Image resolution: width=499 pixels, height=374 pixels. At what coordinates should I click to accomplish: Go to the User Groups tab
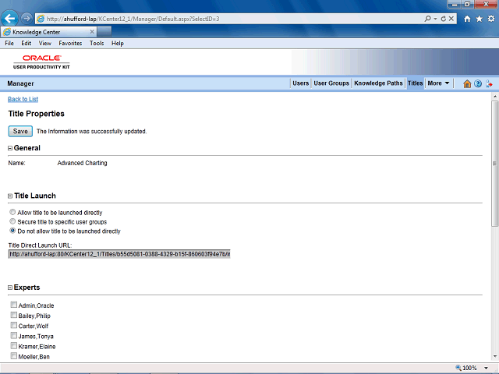[x=331, y=83]
